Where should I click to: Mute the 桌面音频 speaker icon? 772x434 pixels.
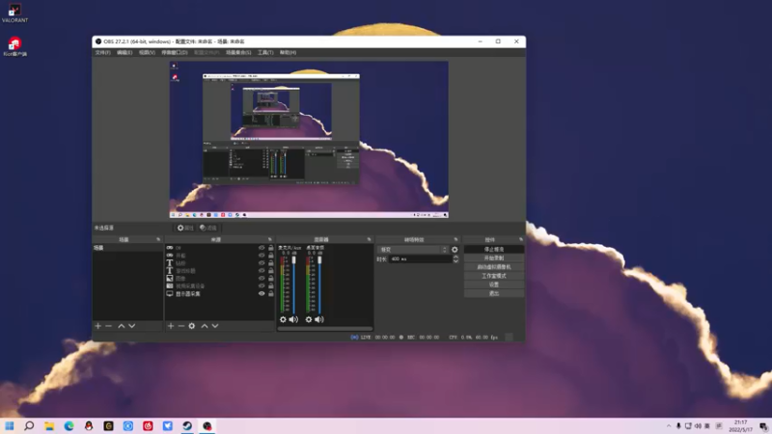pos(319,319)
